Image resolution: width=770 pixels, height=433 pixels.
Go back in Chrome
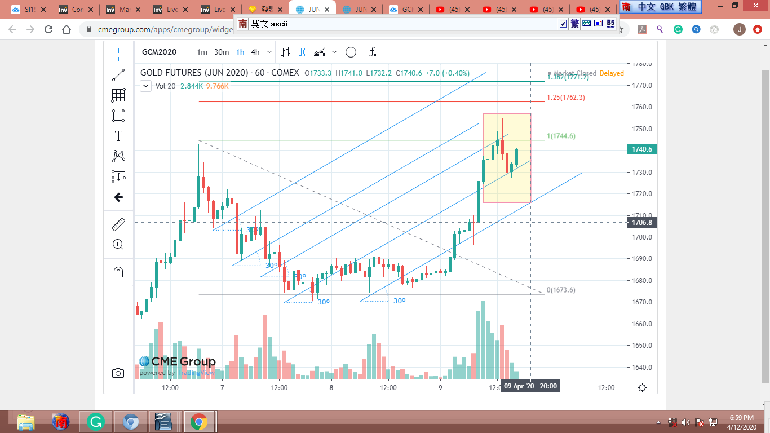12,30
